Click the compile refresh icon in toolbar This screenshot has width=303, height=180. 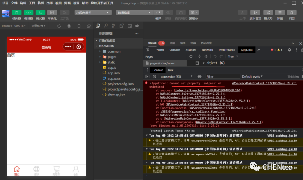click(x=159, y=13)
